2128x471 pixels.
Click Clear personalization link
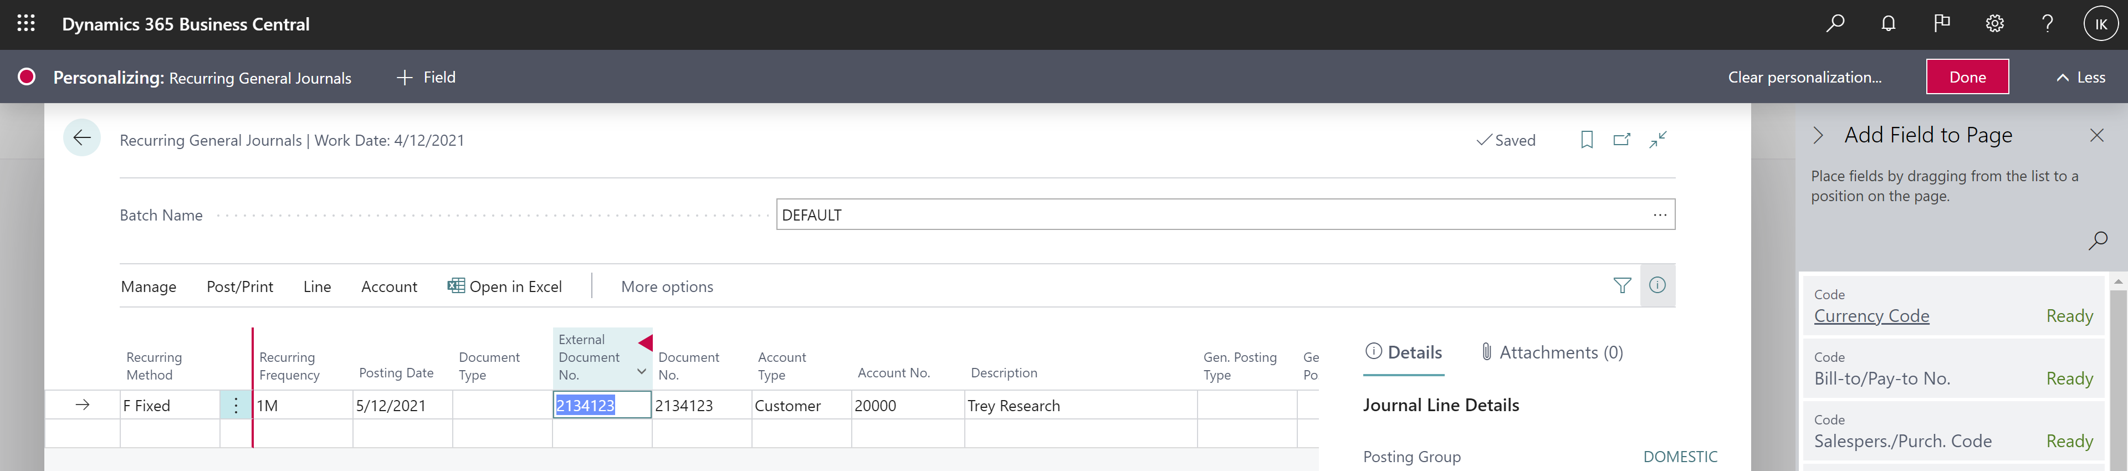coord(1804,78)
